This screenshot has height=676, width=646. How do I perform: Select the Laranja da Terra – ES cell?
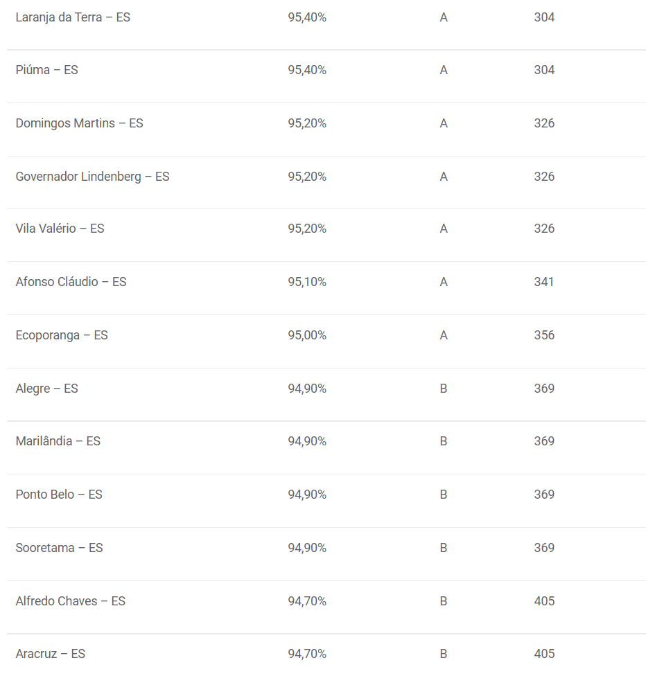coord(73,17)
